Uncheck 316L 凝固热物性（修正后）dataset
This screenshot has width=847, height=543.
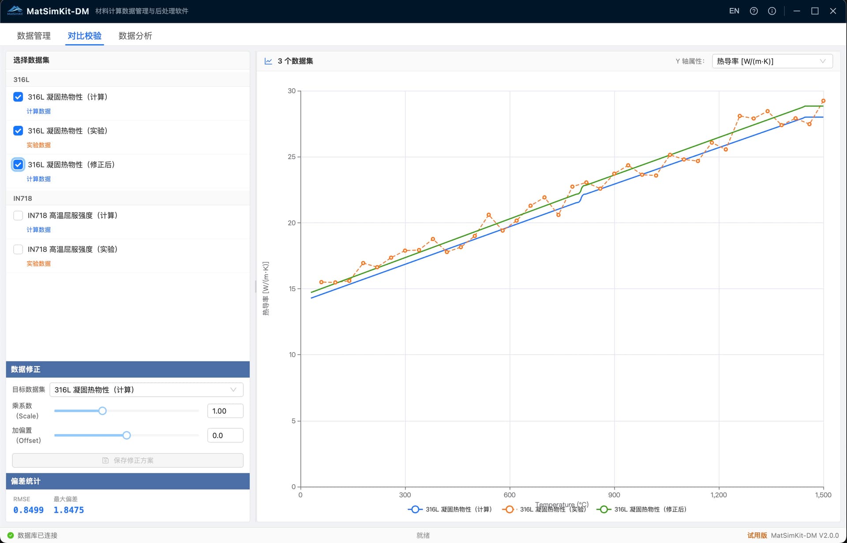click(18, 165)
